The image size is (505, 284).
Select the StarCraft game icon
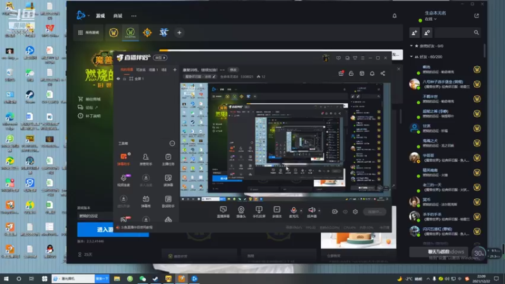coord(164,33)
